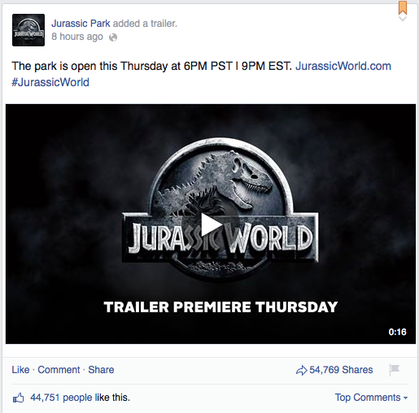Image resolution: width=419 pixels, height=413 pixels.
Task: Click the 'Trailer Premiere Thursday' caption in the video
Action: (x=220, y=307)
